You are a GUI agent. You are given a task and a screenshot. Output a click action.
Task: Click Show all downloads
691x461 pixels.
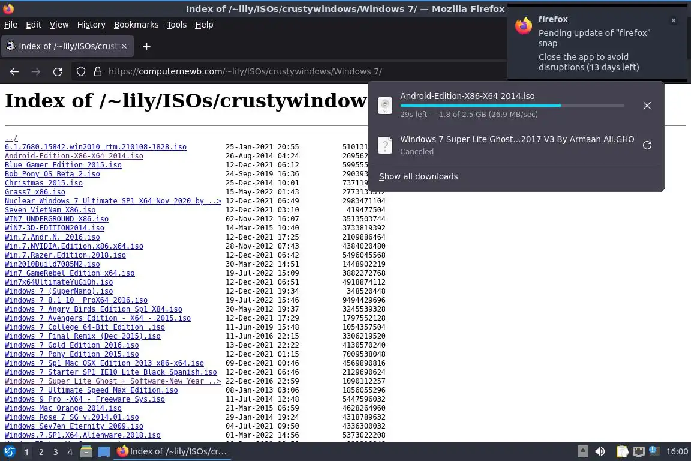pyautogui.click(x=418, y=176)
